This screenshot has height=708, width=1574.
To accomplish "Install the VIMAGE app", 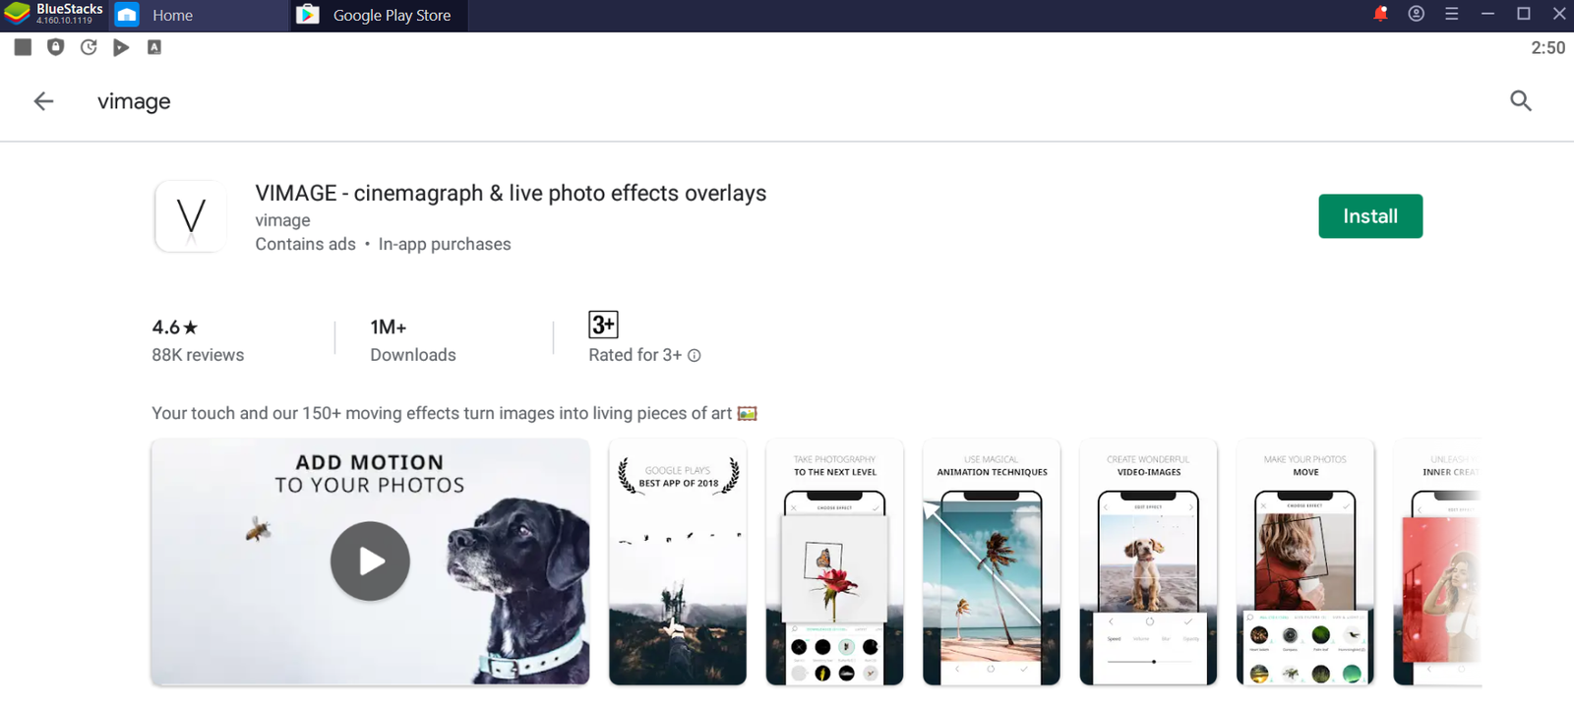I will tap(1370, 216).
